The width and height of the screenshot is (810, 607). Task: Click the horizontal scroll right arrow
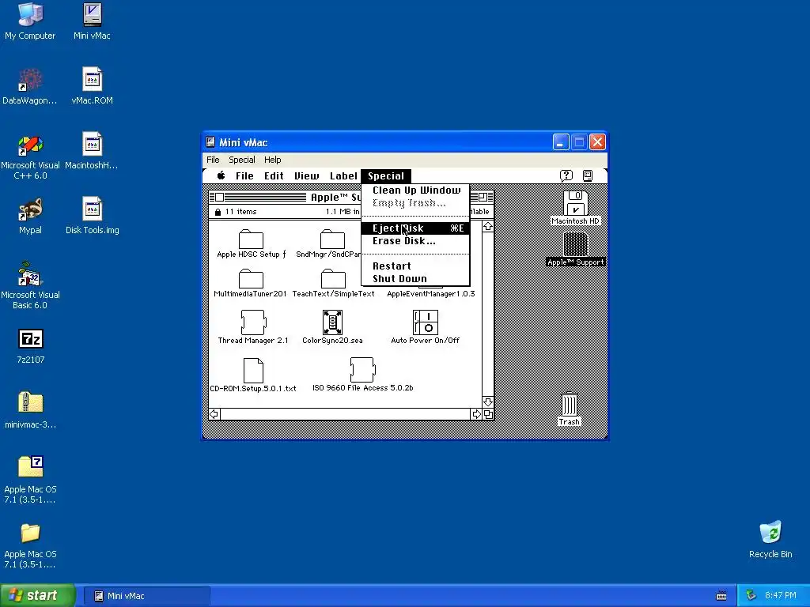[476, 414]
